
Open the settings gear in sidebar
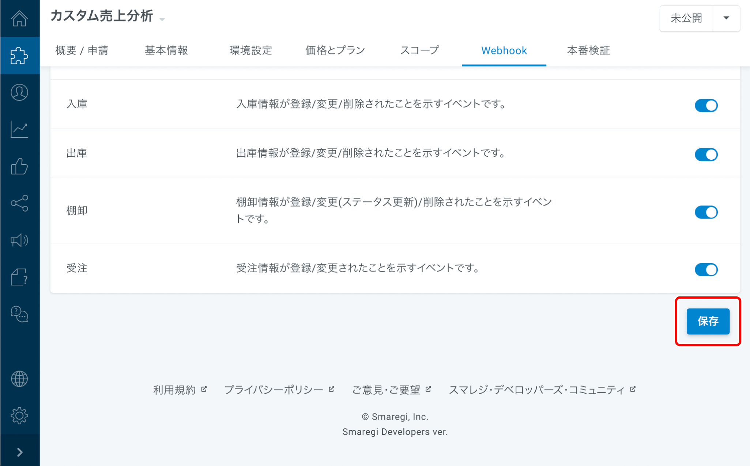[19, 416]
